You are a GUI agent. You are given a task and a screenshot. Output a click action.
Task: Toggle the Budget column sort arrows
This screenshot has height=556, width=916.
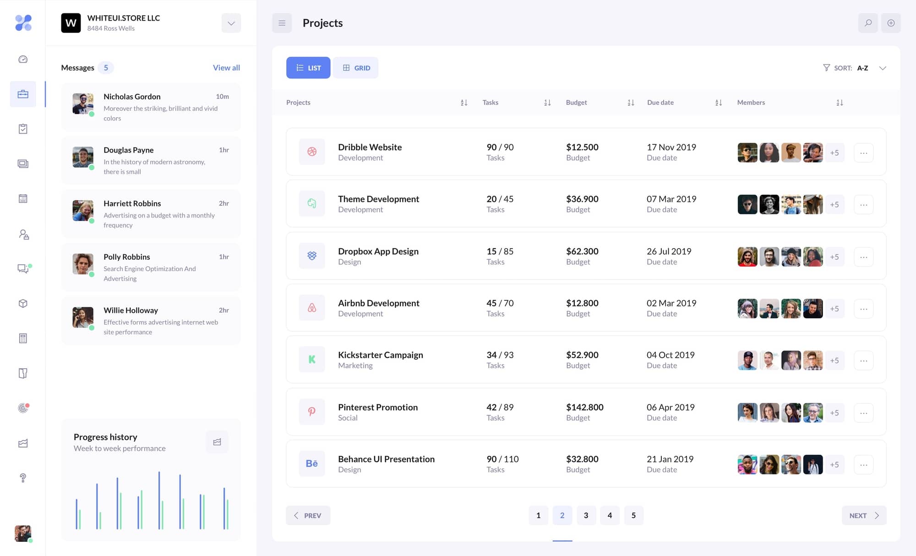click(631, 103)
